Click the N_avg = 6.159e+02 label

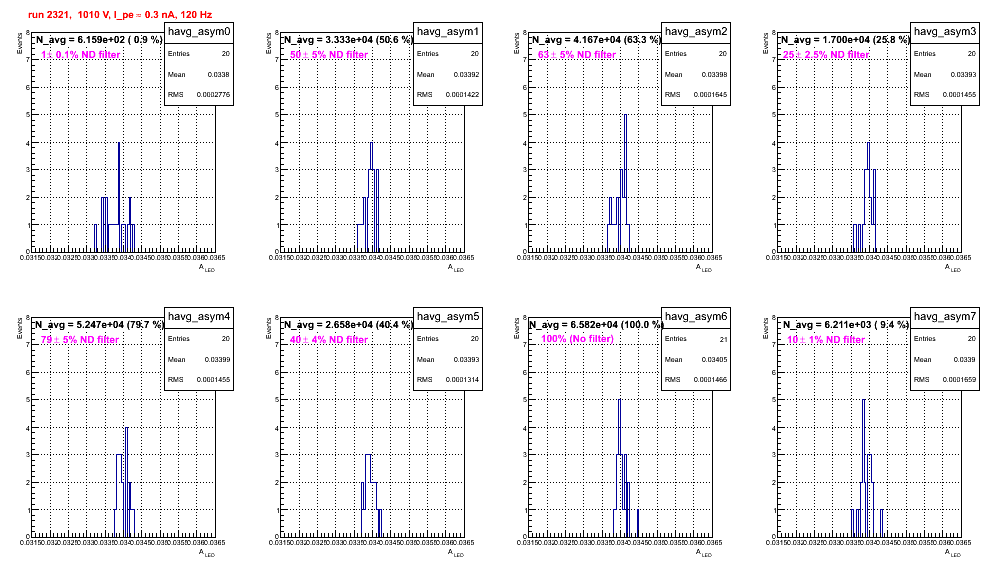click(98, 40)
